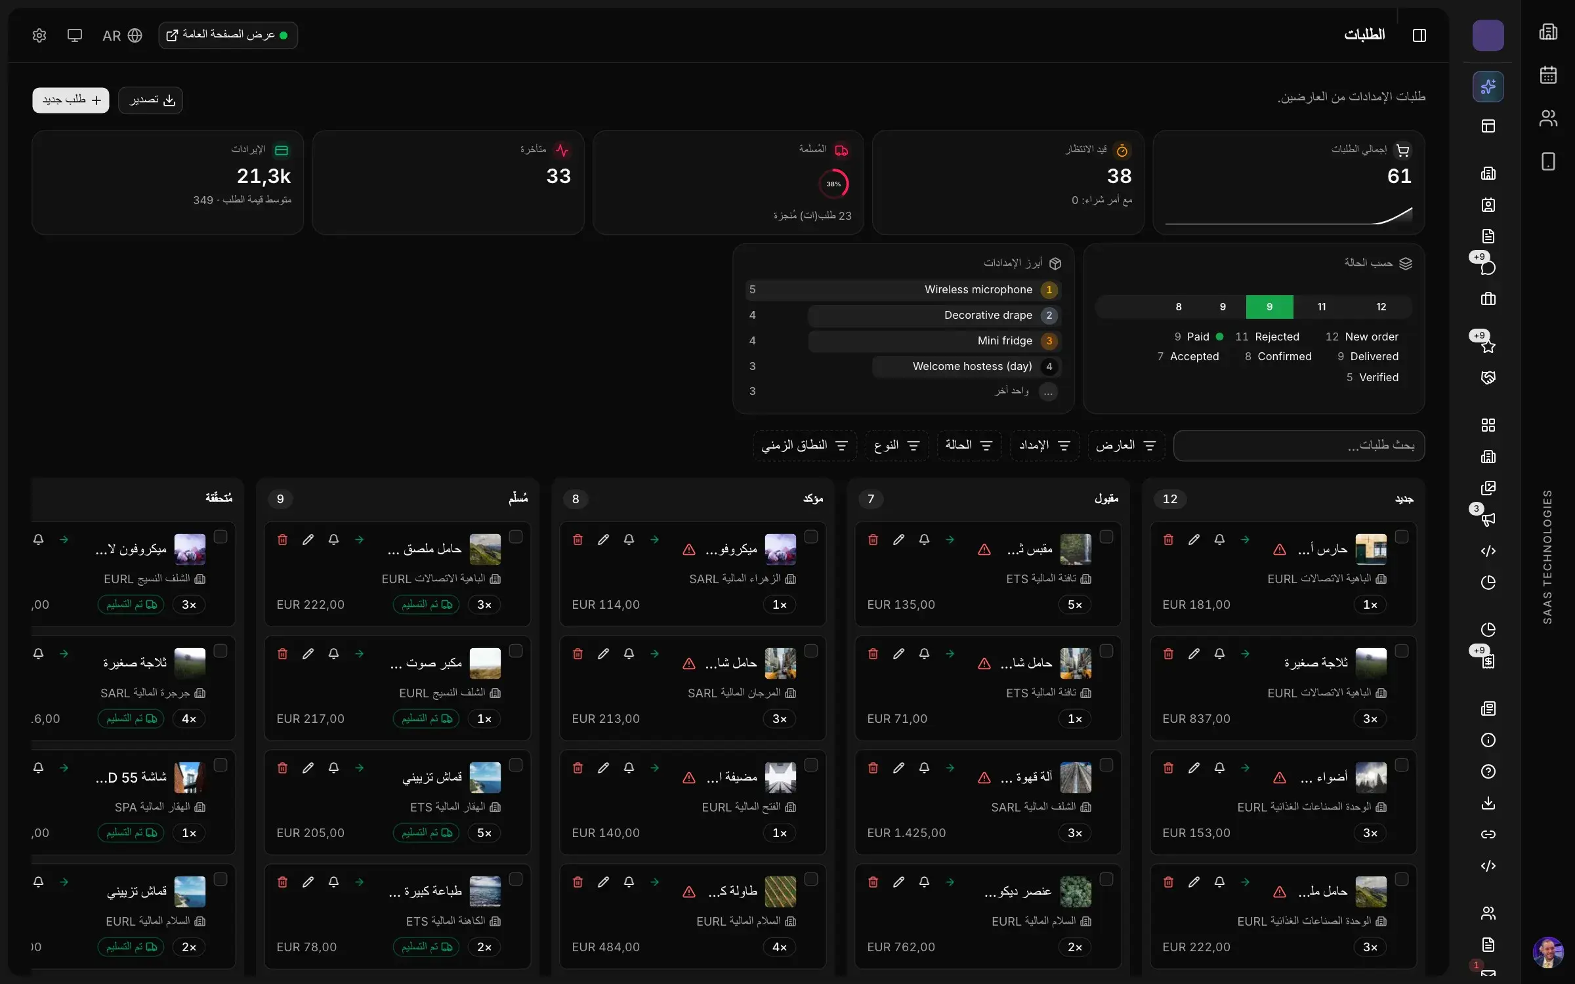Tick checkbox on the EUR 135,00 card

pos(1106,537)
